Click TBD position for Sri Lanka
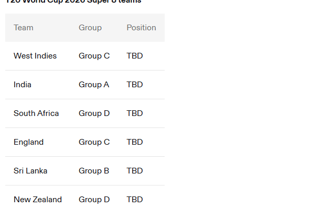The height and width of the screenshot is (209, 312). [x=135, y=171]
